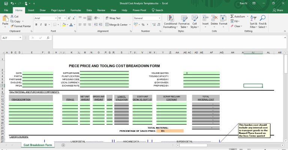This screenshot has width=288, height=150.
Task: Click the Save icon in title bar
Action: (6, 3)
